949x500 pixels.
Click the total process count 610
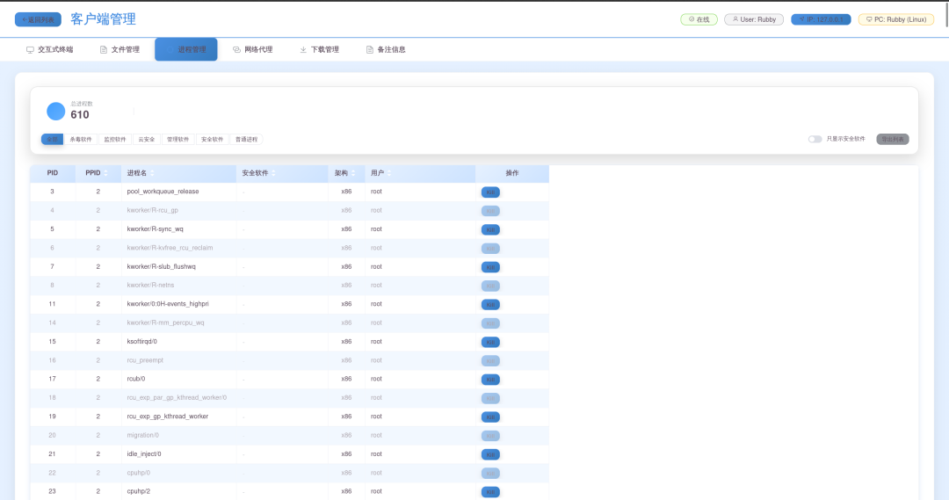80,115
